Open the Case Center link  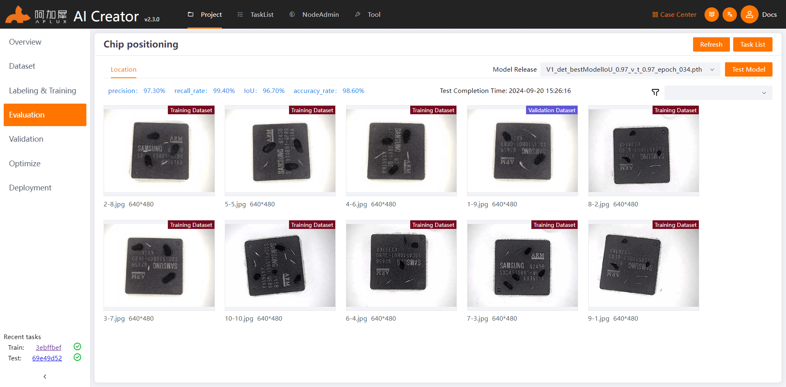click(x=678, y=15)
